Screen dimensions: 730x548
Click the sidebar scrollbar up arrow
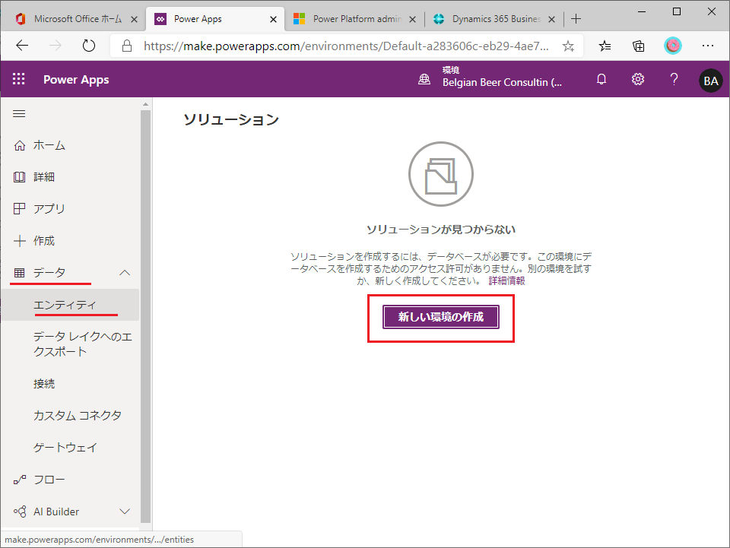click(146, 105)
